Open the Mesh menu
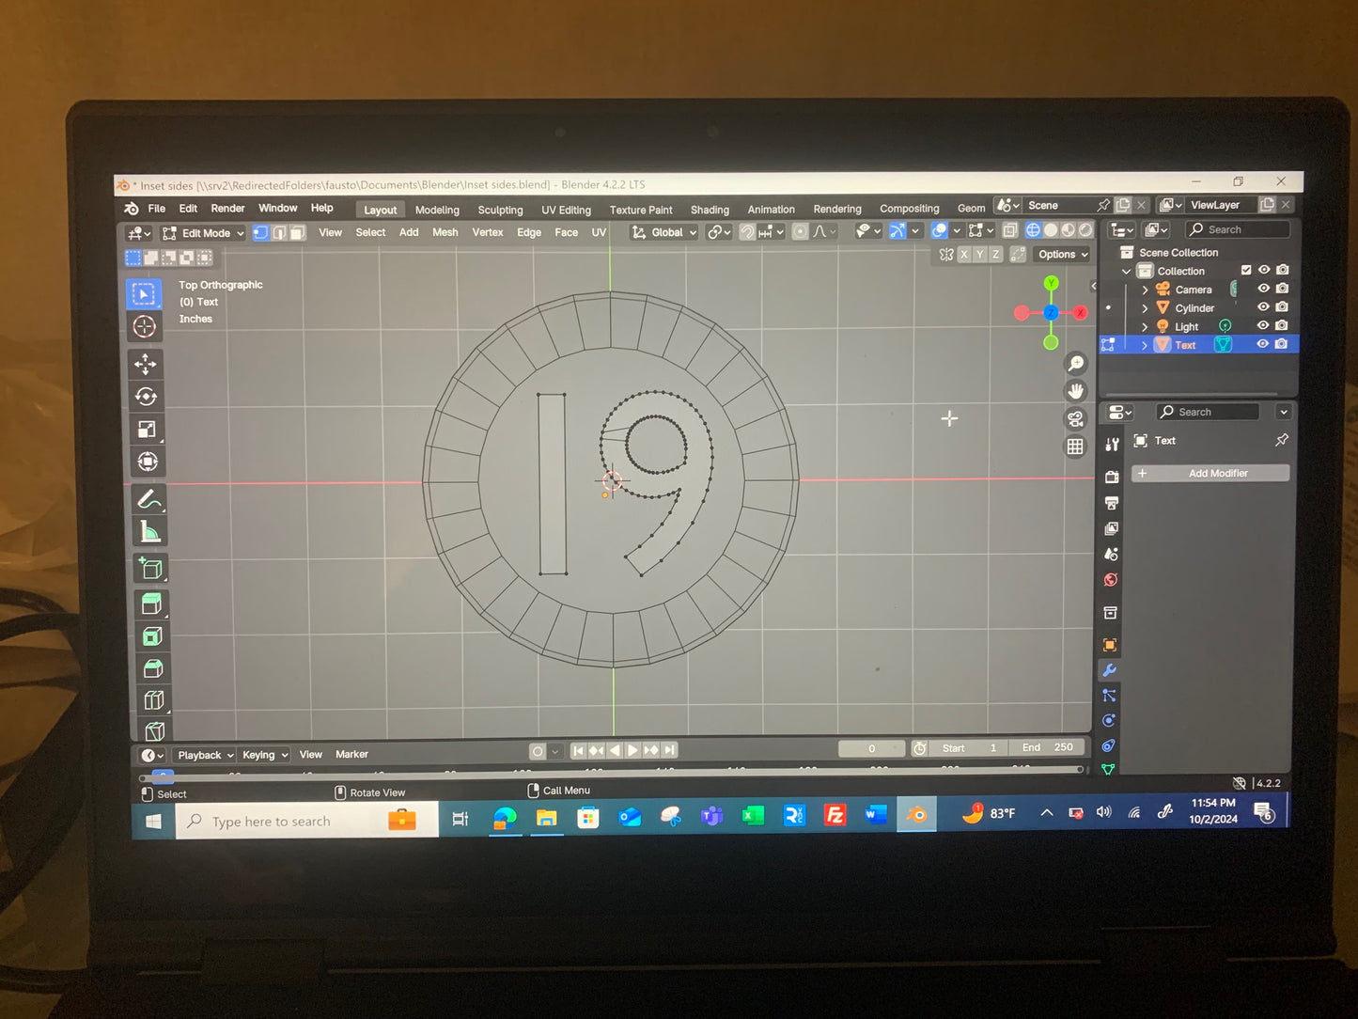The width and height of the screenshot is (1358, 1019). point(445,232)
